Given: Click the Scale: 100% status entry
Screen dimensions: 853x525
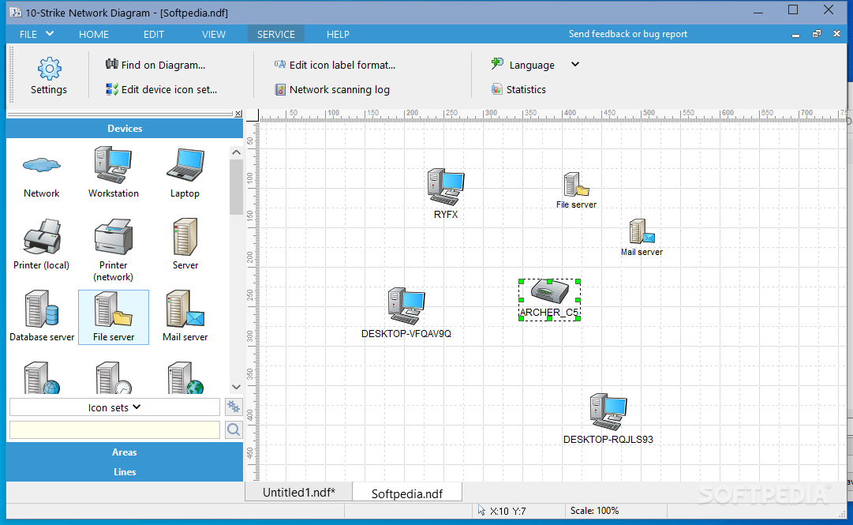Looking at the screenshot, I should click(594, 510).
